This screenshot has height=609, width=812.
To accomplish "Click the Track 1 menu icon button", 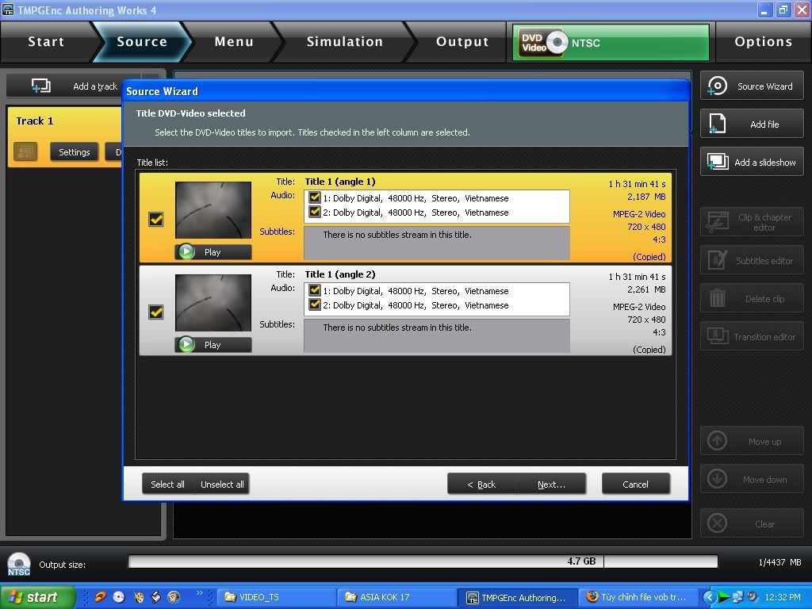I will (25, 151).
